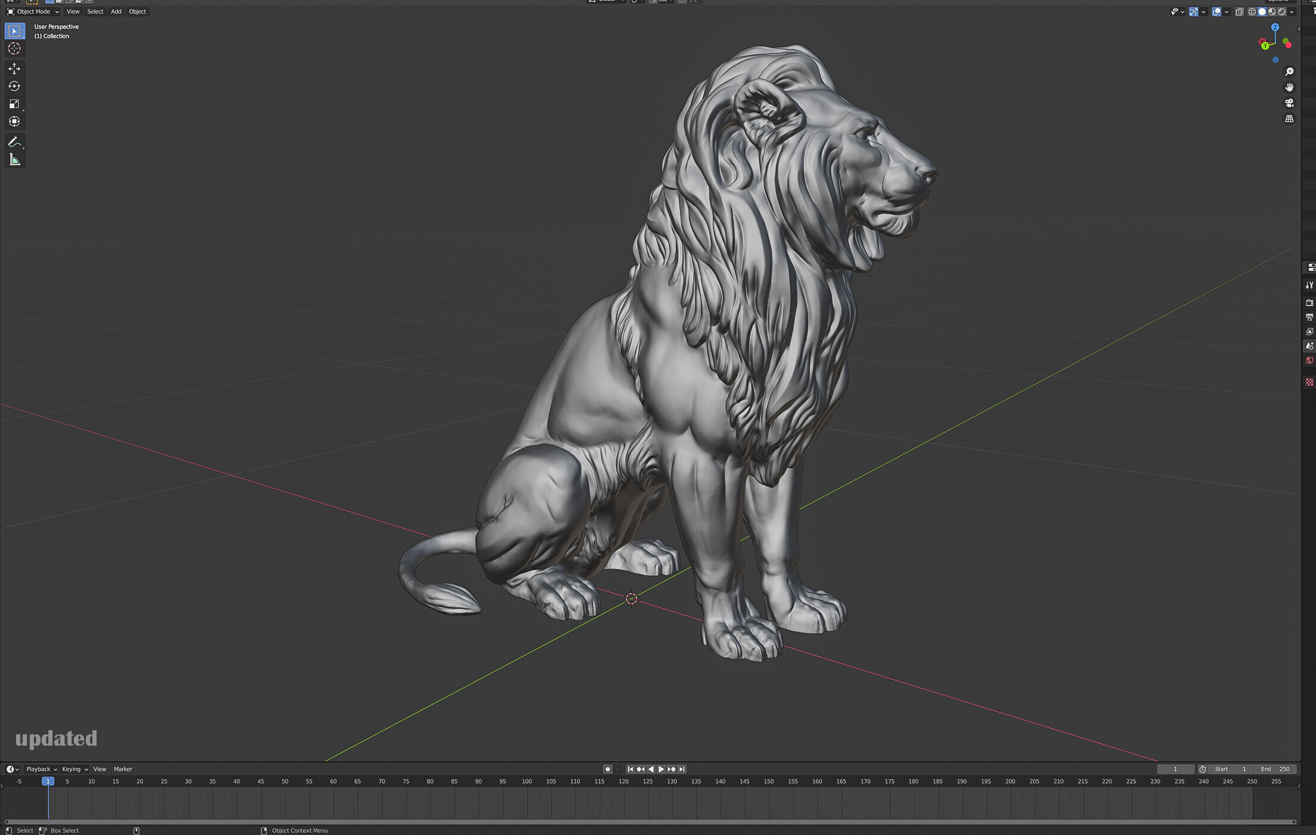1316x835 pixels.
Task: Toggle viewport gizmos visibility
Action: tap(1193, 12)
